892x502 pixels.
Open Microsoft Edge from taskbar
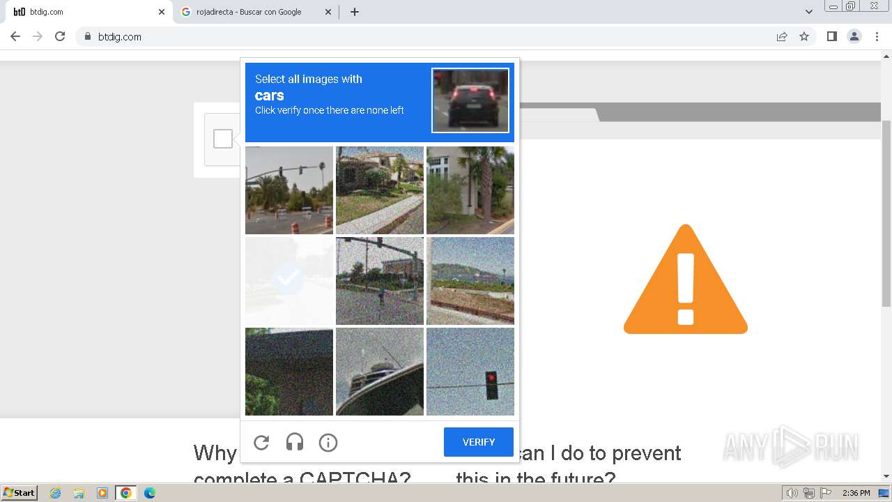(150, 493)
